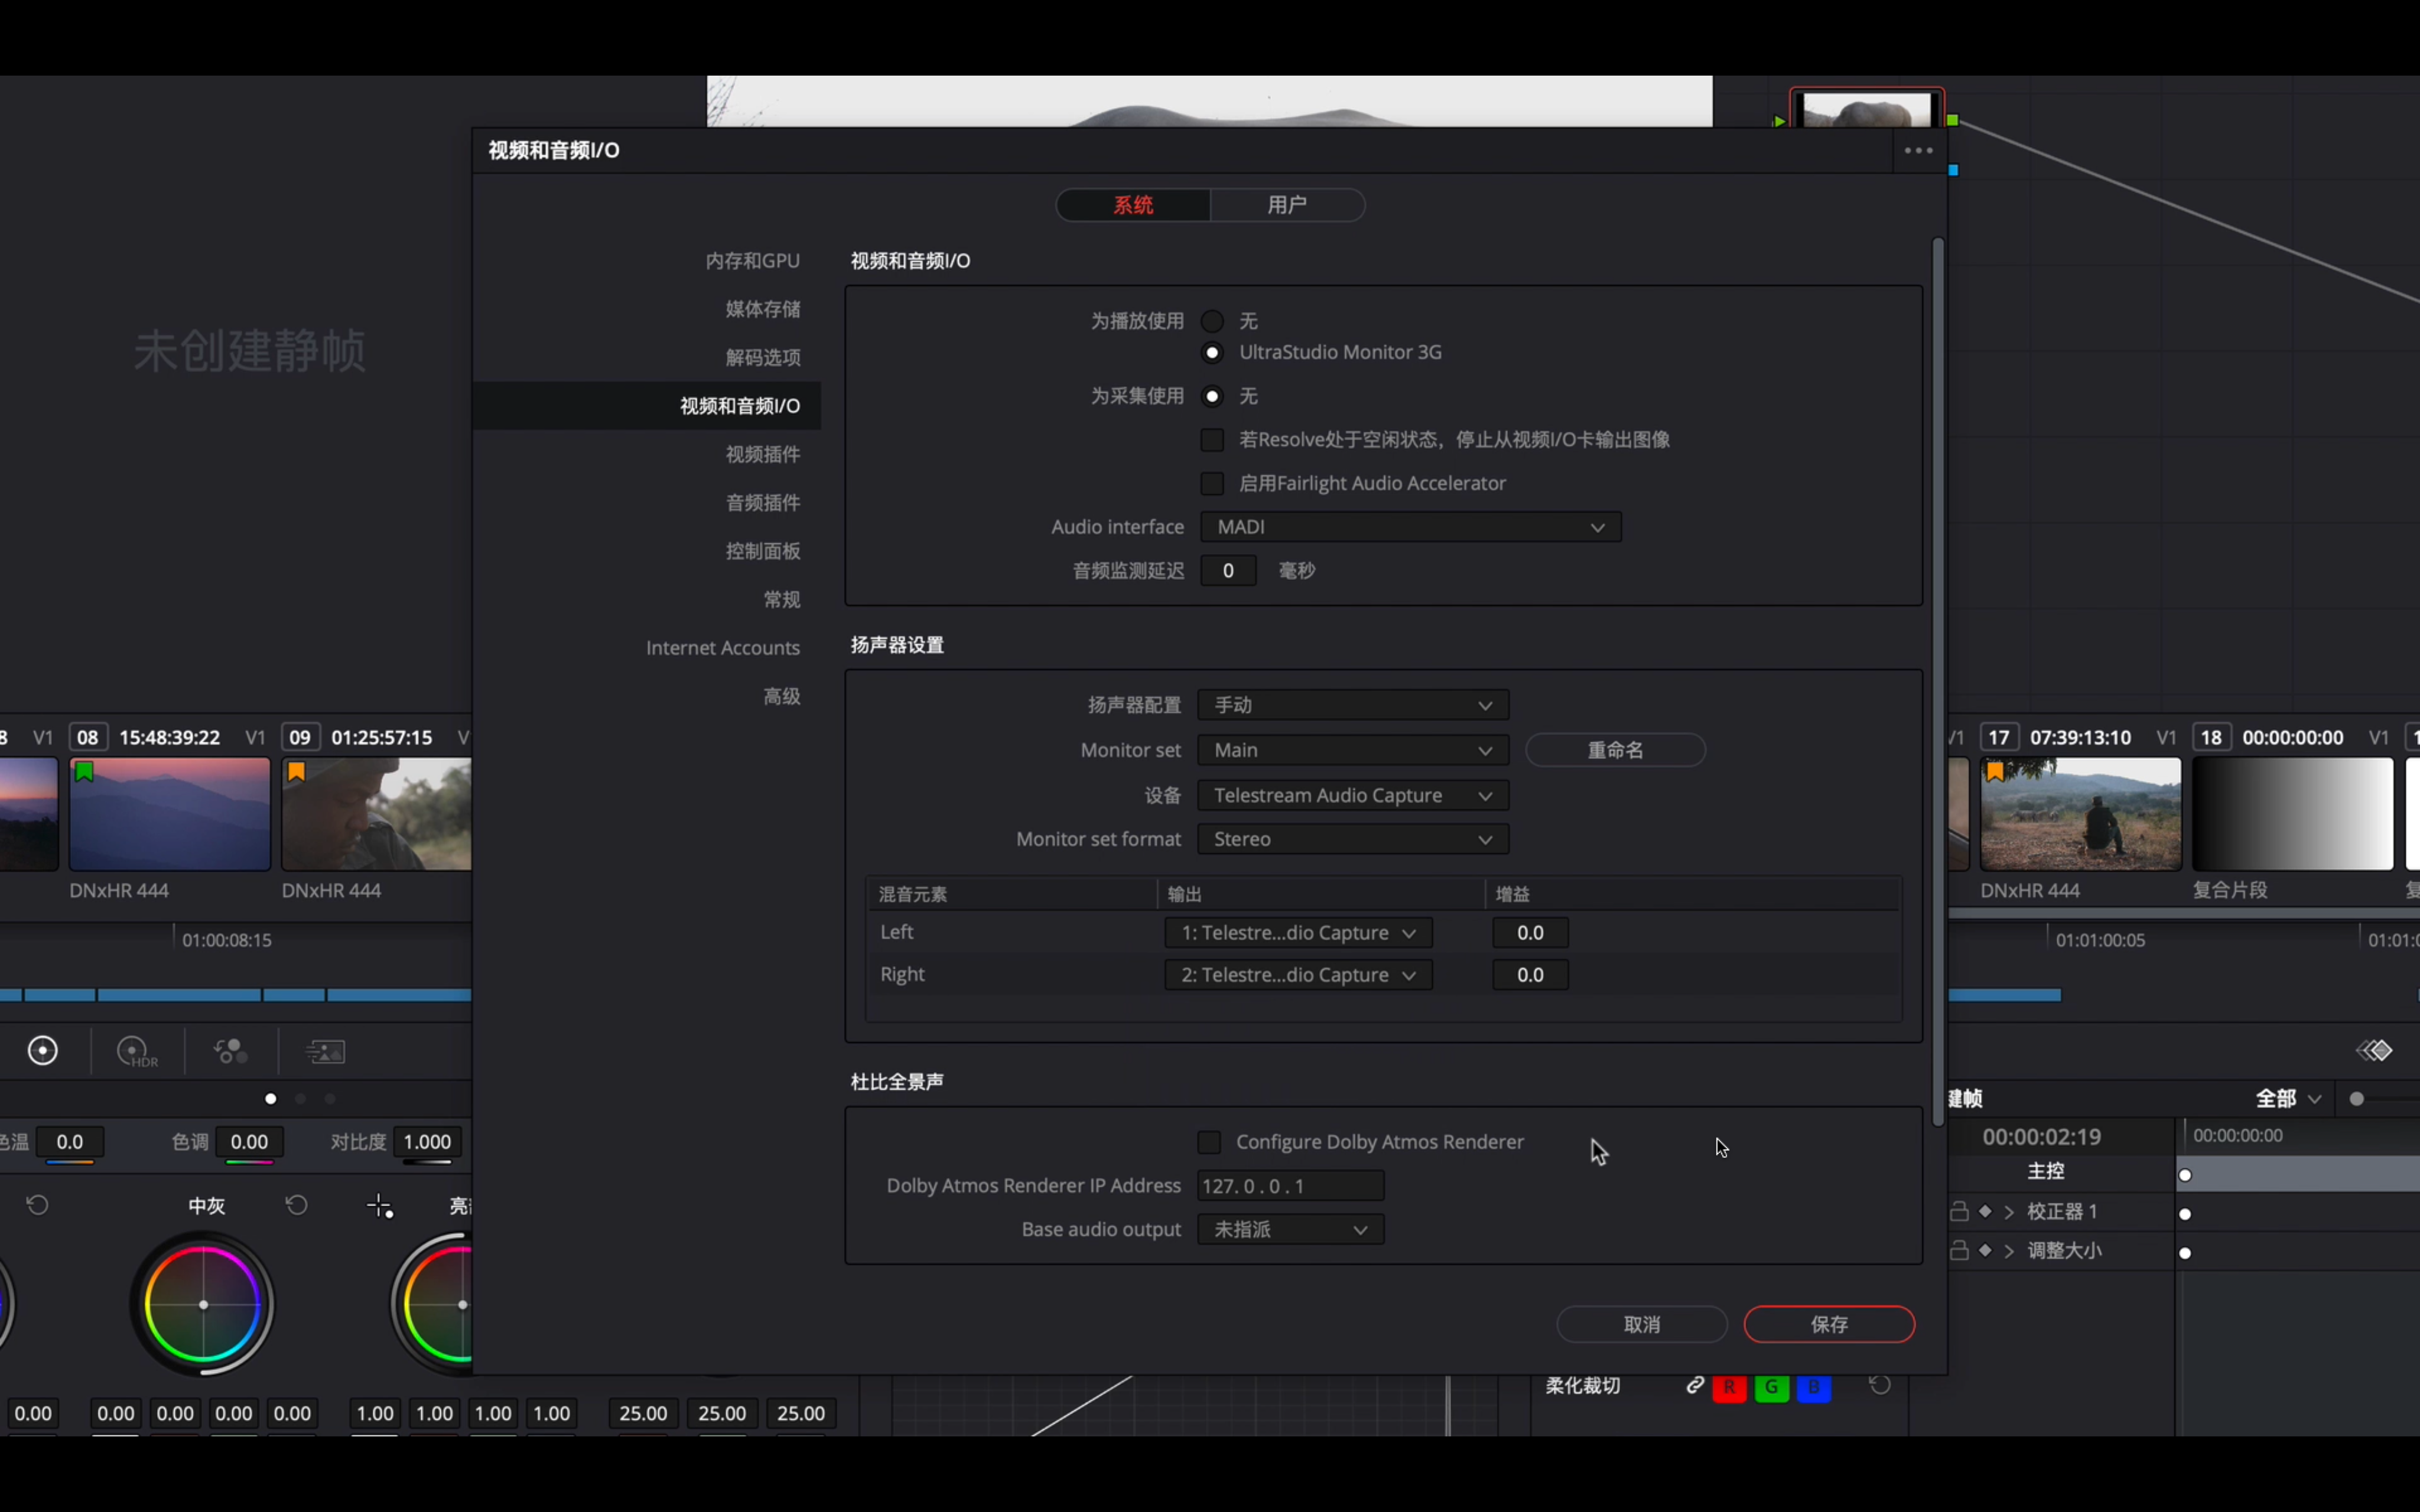This screenshot has width=2420, height=1512.
Task: Select the primary color wheels icon
Action: tap(43, 1051)
